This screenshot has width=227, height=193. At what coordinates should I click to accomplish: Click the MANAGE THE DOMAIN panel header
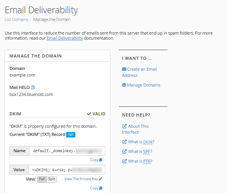point(36,56)
